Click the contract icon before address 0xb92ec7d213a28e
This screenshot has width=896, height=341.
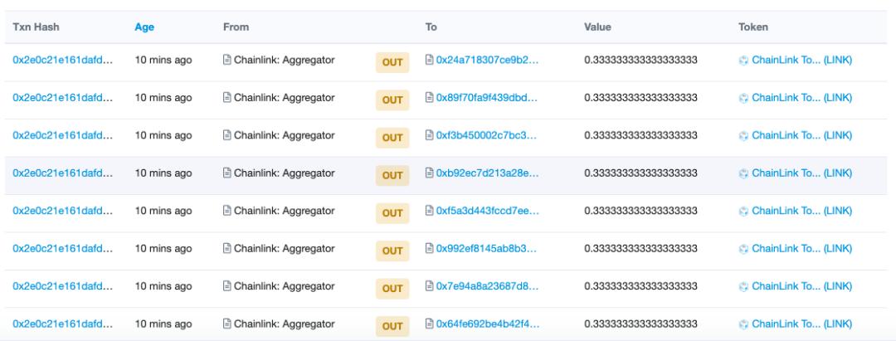pyautogui.click(x=429, y=173)
